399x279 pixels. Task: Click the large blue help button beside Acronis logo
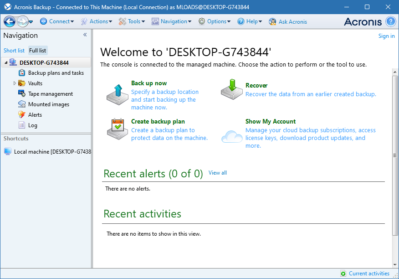(x=391, y=21)
